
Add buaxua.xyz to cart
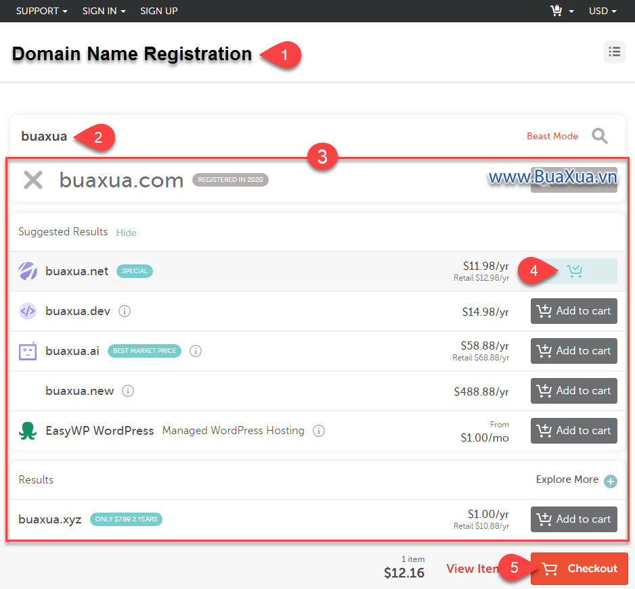tap(574, 519)
